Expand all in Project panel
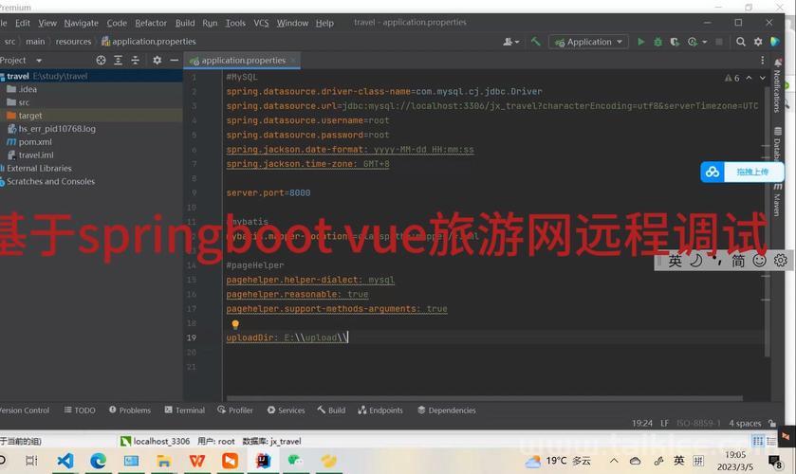 coord(119,61)
